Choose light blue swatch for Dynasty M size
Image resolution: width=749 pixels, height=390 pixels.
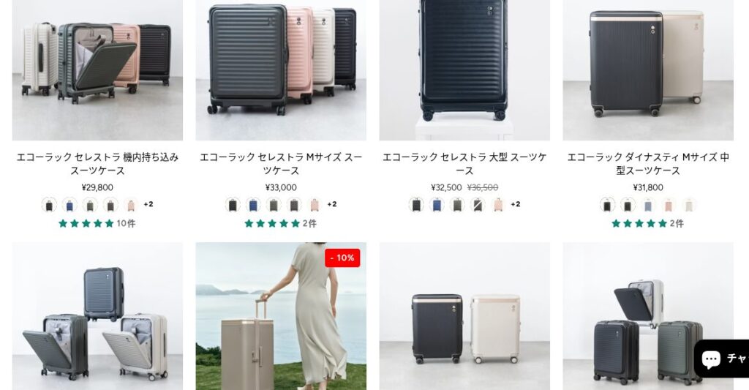(x=648, y=205)
